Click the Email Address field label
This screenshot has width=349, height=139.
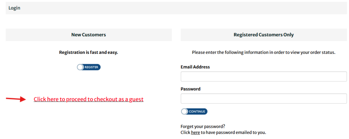(x=195, y=67)
